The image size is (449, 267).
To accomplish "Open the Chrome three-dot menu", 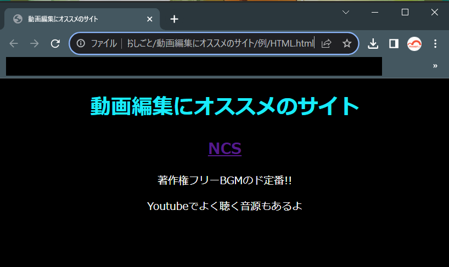I will (435, 44).
